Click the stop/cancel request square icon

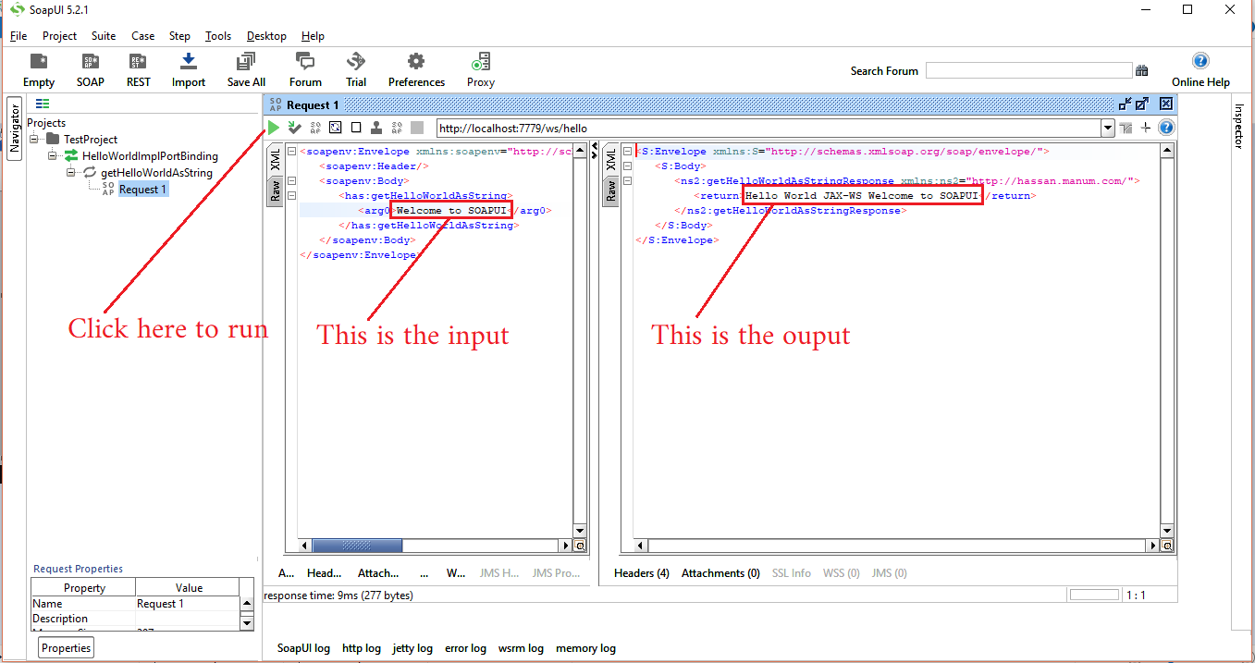tap(417, 128)
